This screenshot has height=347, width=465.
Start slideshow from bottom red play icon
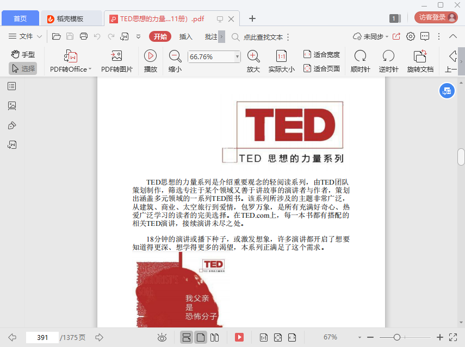(x=239, y=337)
